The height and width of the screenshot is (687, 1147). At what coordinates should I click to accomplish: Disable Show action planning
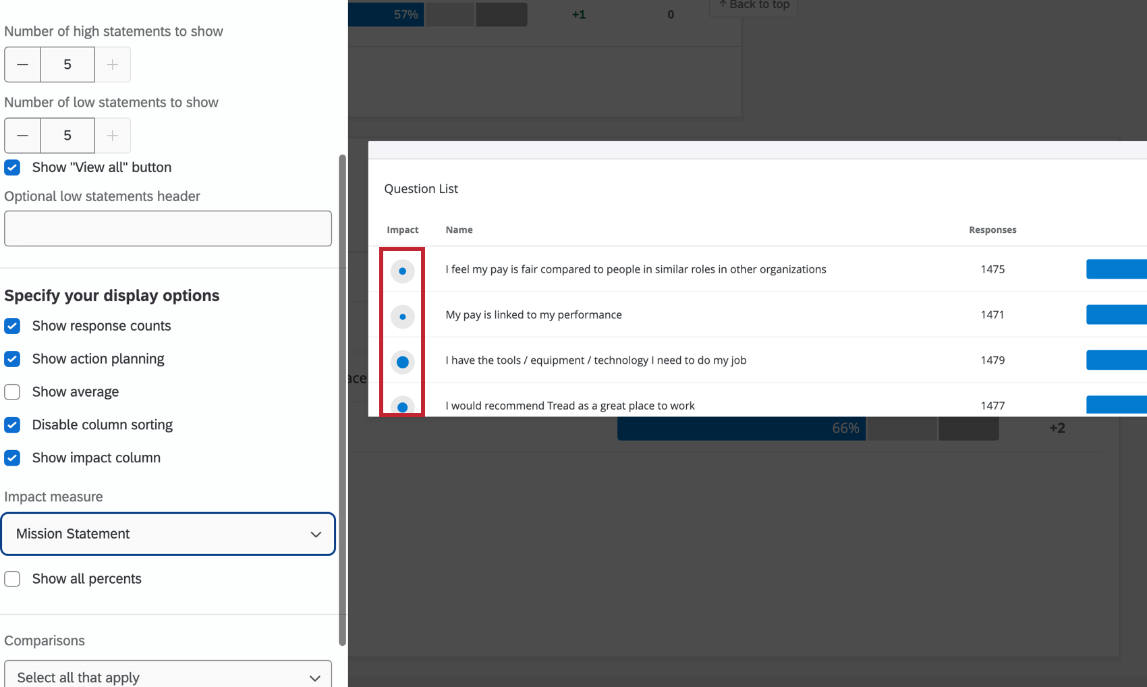pos(12,359)
